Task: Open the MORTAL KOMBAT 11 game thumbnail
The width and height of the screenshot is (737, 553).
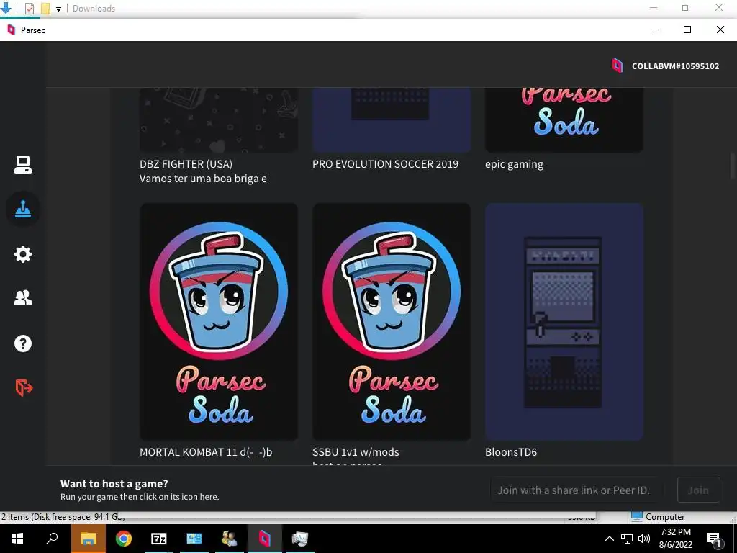Action: [219, 322]
